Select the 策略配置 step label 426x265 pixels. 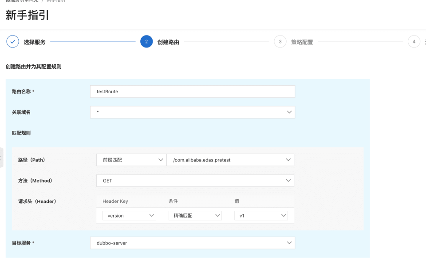pyautogui.click(x=302, y=42)
